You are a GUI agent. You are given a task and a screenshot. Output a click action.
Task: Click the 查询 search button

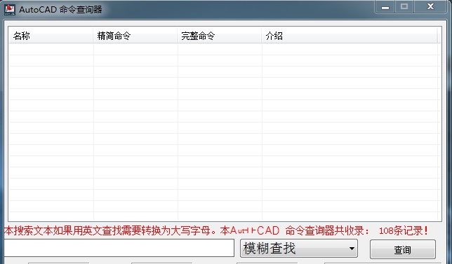click(x=403, y=249)
